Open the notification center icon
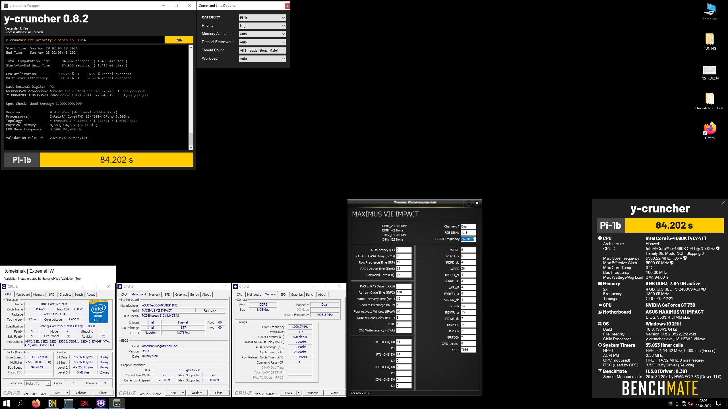728x409 pixels. [719, 403]
